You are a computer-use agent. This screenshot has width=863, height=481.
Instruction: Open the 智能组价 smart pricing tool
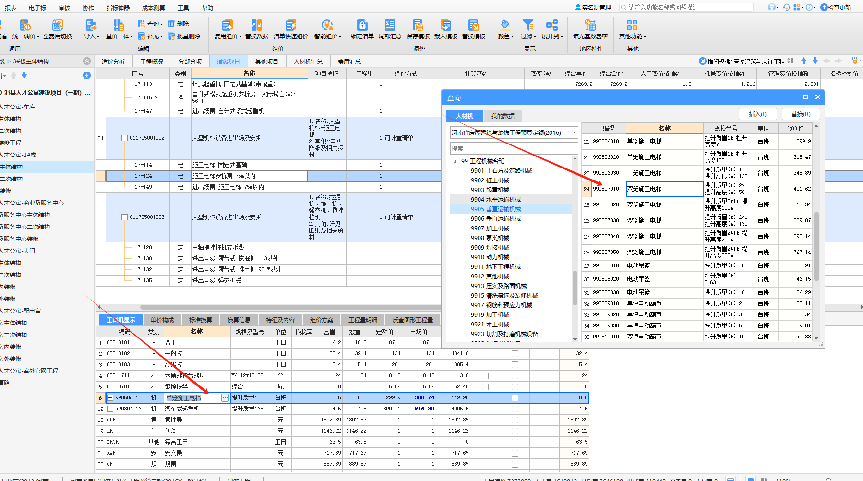[327, 29]
